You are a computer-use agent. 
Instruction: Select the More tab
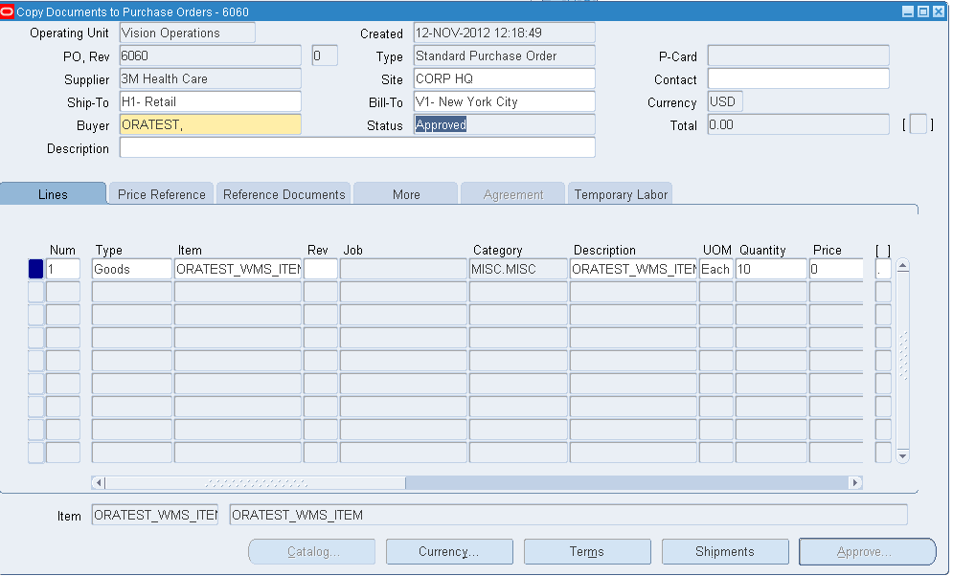[x=405, y=192]
